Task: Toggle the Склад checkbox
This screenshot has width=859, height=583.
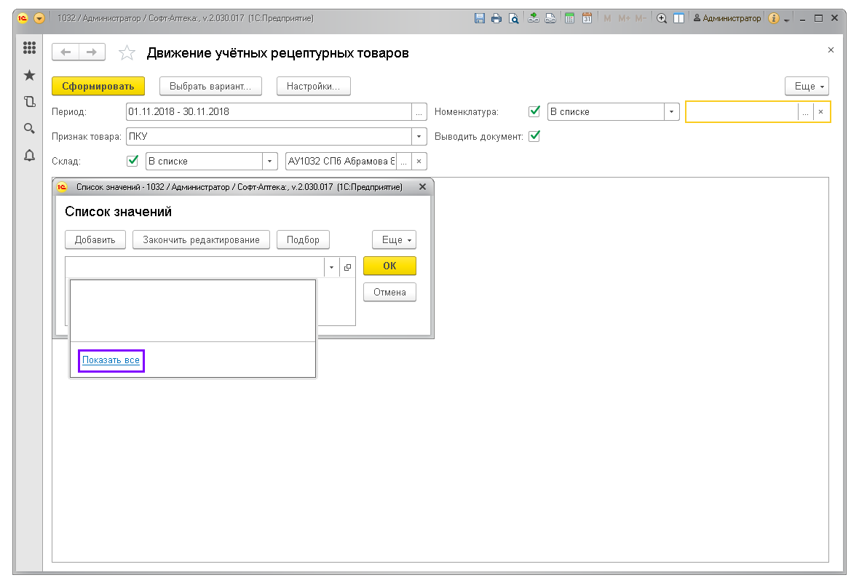Action: (x=132, y=161)
